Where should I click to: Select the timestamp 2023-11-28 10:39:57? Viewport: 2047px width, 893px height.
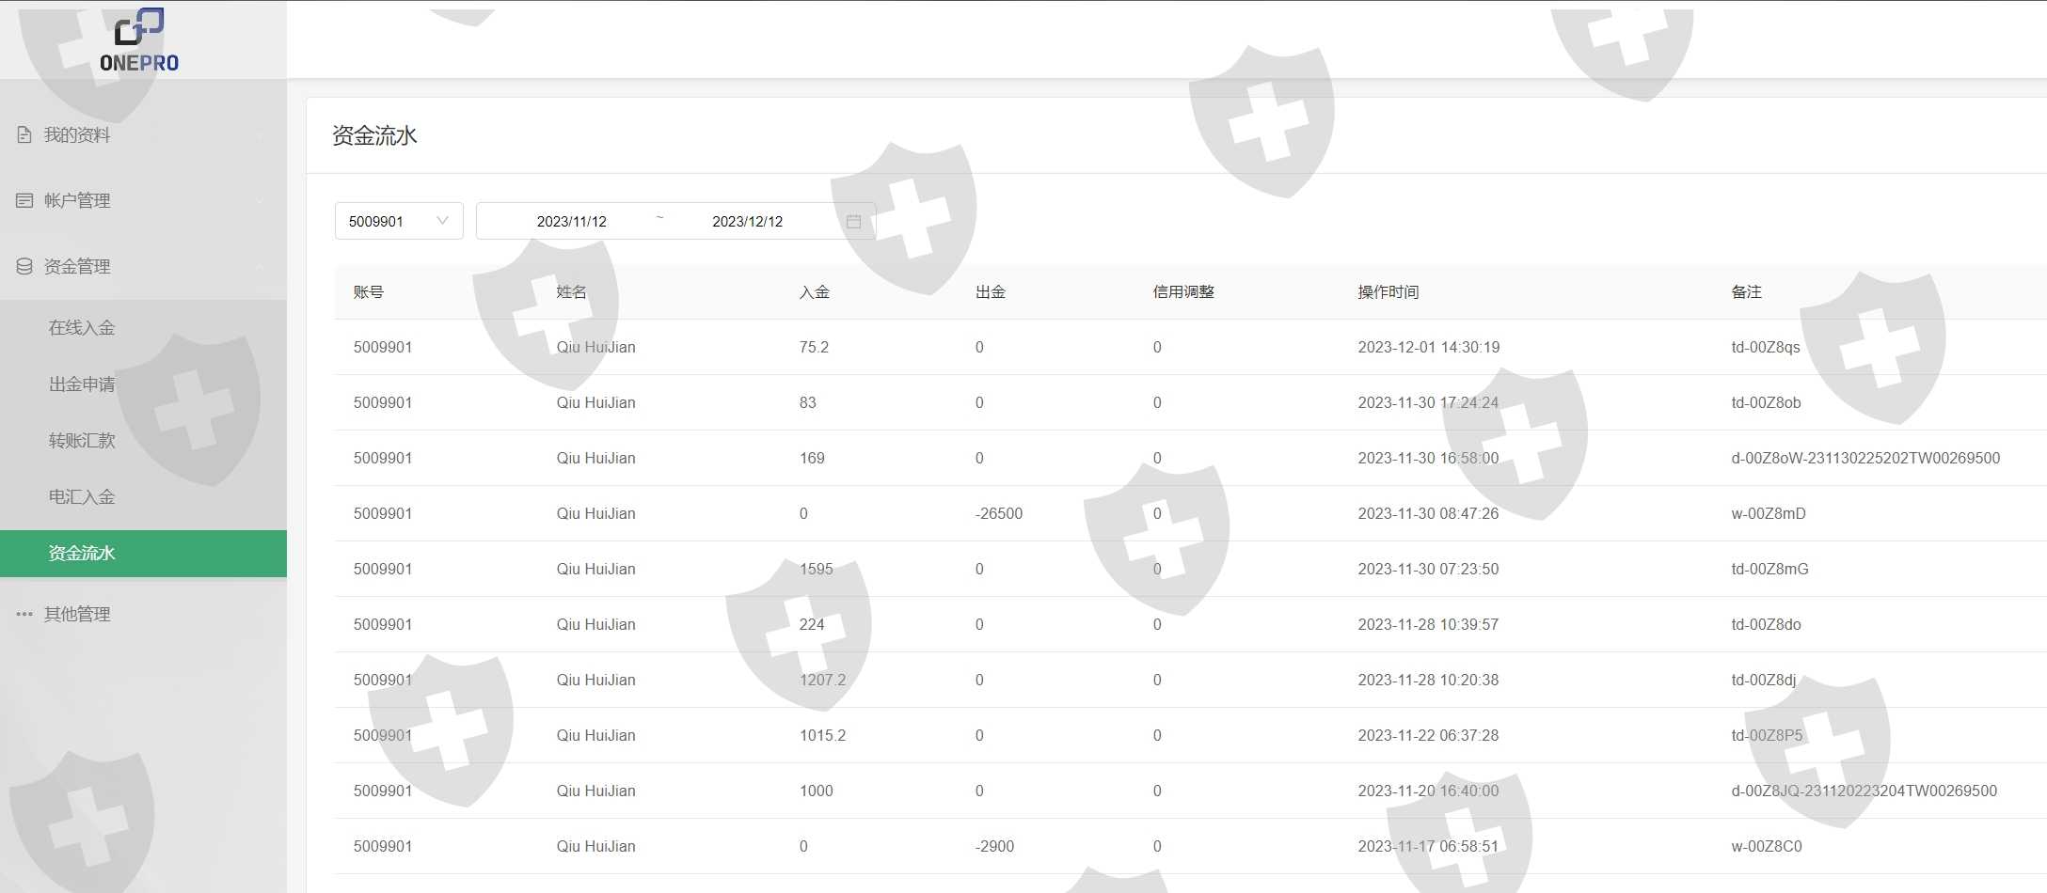1428,624
